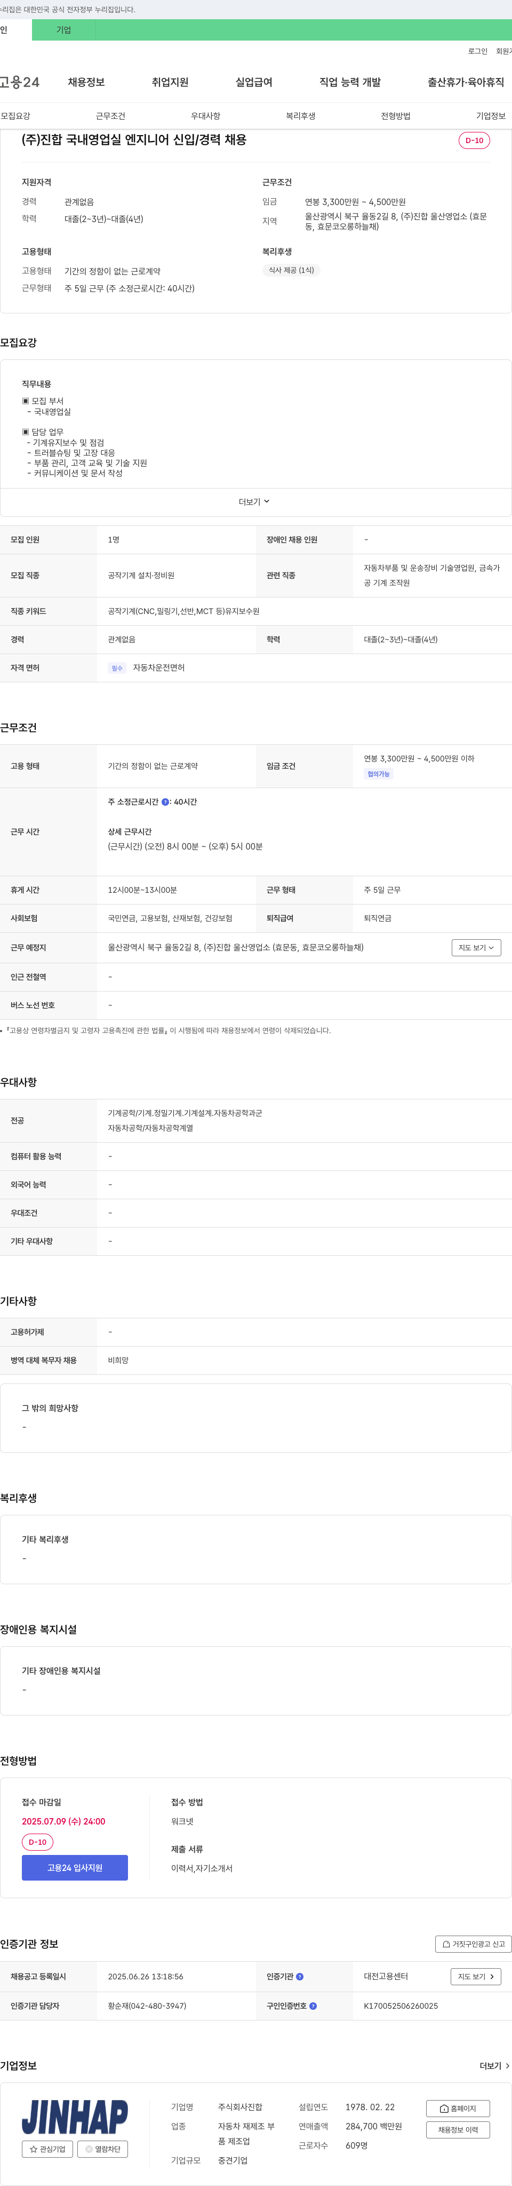Click the certification number K170052506260025
512x2186 pixels.
click(x=401, y=2006)
